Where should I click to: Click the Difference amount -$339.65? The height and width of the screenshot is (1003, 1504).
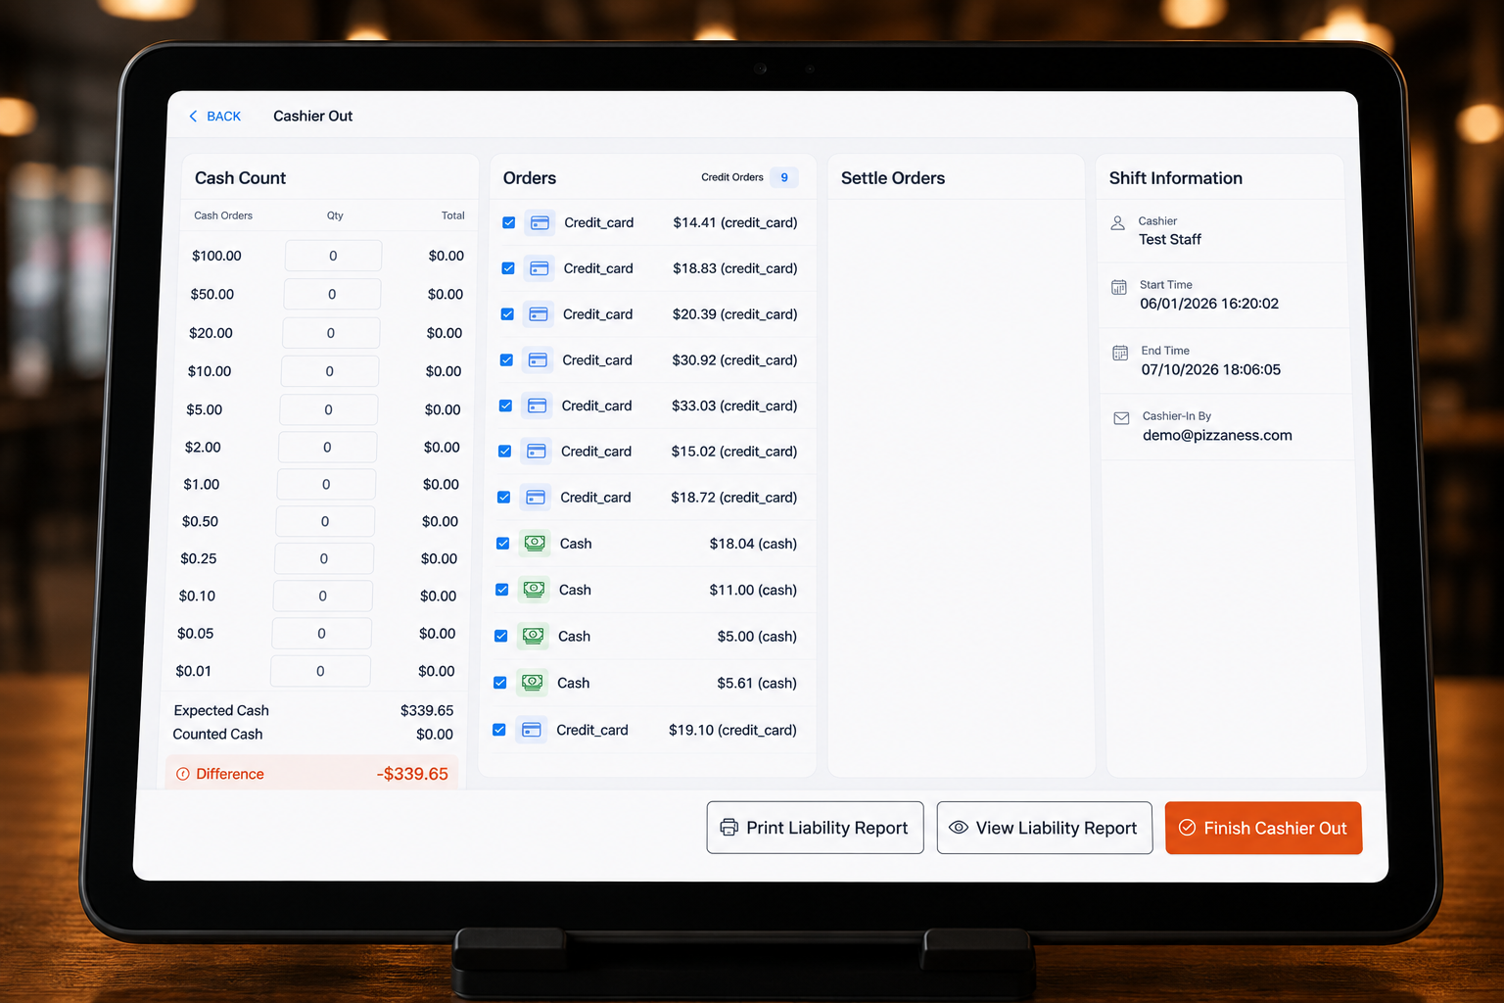(412, 774)
